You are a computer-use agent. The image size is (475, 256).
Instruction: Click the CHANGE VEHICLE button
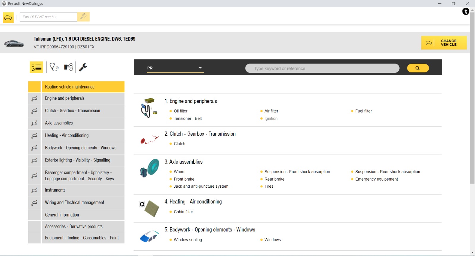[x=444, y=43]
